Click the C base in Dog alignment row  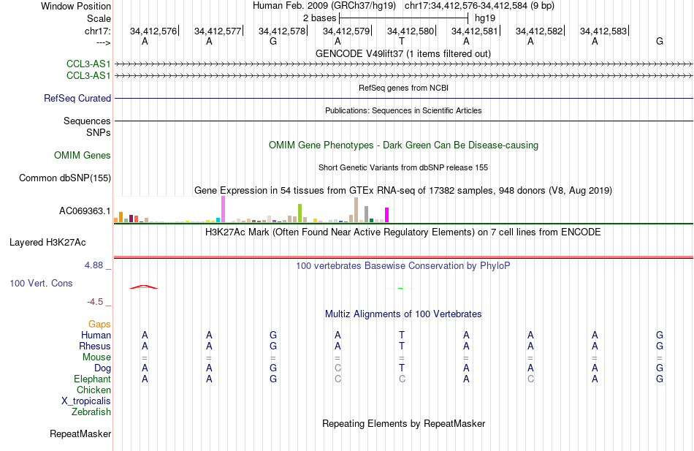click(x=338, y=368)
